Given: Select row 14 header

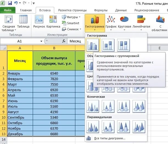Looking at the screenshot, I should coord(4,139).
